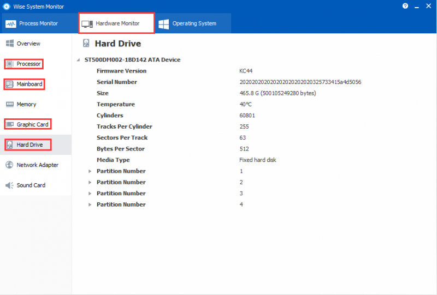The image size is (437, 295).
Task: Click the Processor chip icon
Action: (10, 64)
